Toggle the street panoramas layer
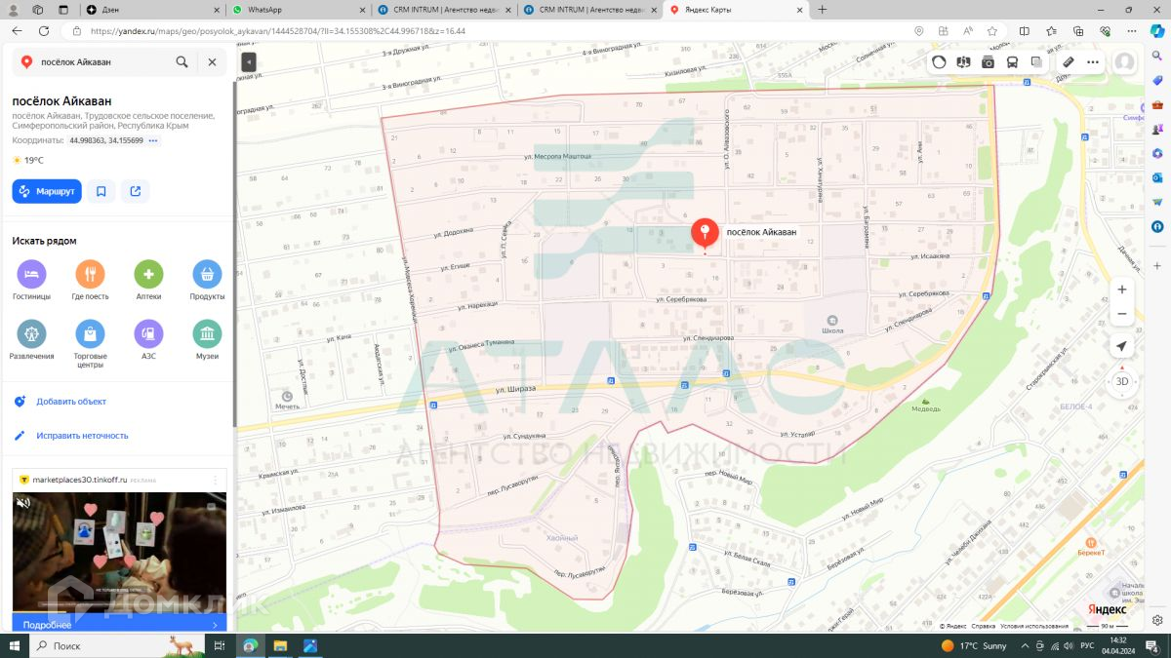Screen dimensions: 1171x658 [x=988, y=61]
